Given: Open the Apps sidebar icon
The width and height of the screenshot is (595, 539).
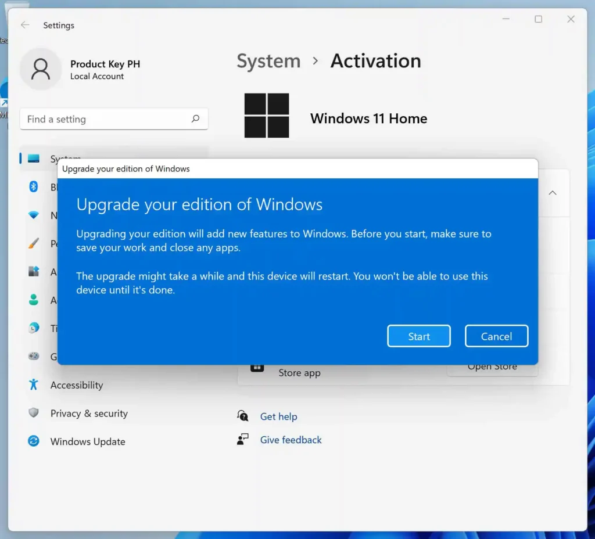Looking at the screenshot, I should click(x=33, y=272).
